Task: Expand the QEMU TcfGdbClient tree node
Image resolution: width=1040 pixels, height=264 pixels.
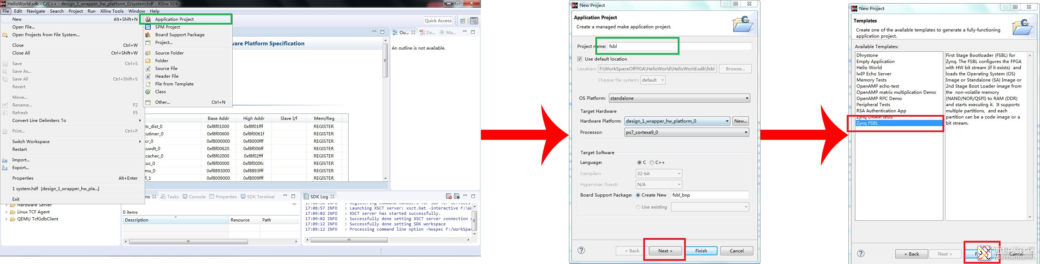Action: click(6, 219)
